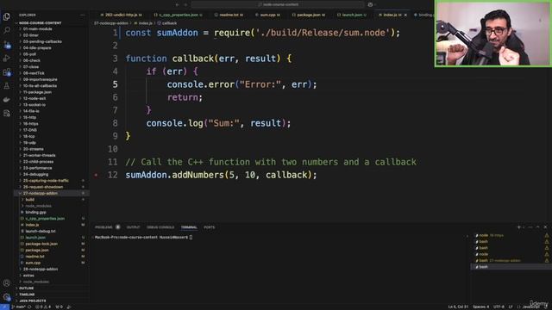Select the first node terminal in list
The width and height of the screenshot is (552, 310).
click(511, 235)
